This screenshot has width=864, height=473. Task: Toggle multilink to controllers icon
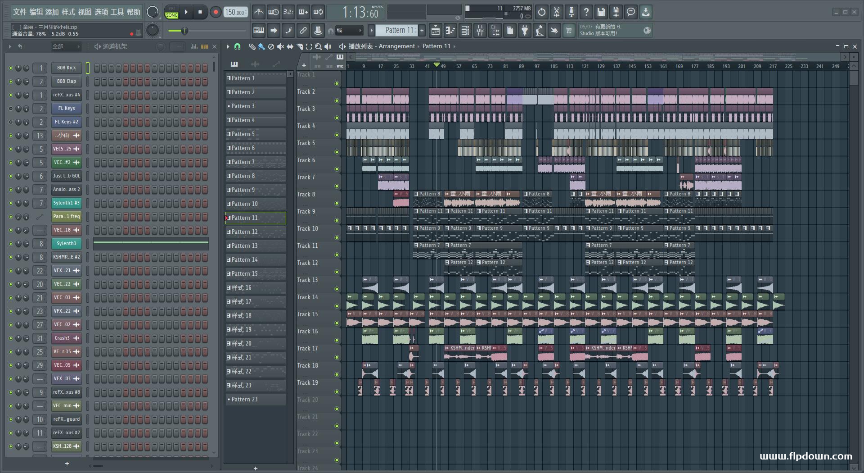pos(303,31)
